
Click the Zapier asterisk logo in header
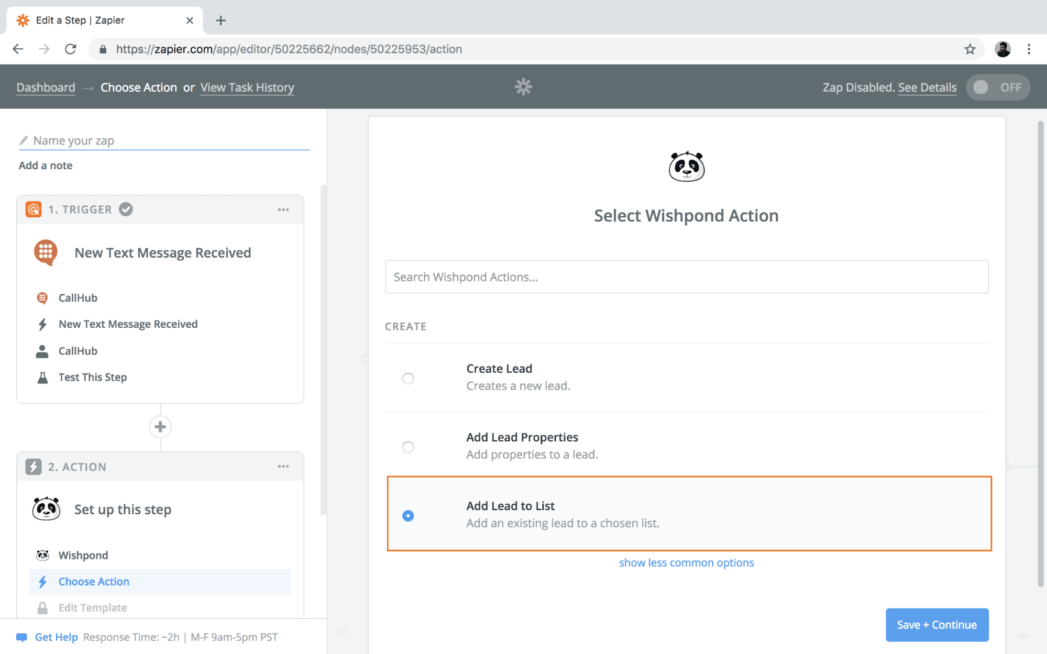tap(523, 87)
